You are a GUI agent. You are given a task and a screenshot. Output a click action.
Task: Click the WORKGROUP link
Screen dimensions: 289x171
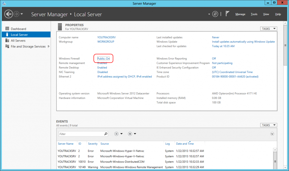coord(106,42)
